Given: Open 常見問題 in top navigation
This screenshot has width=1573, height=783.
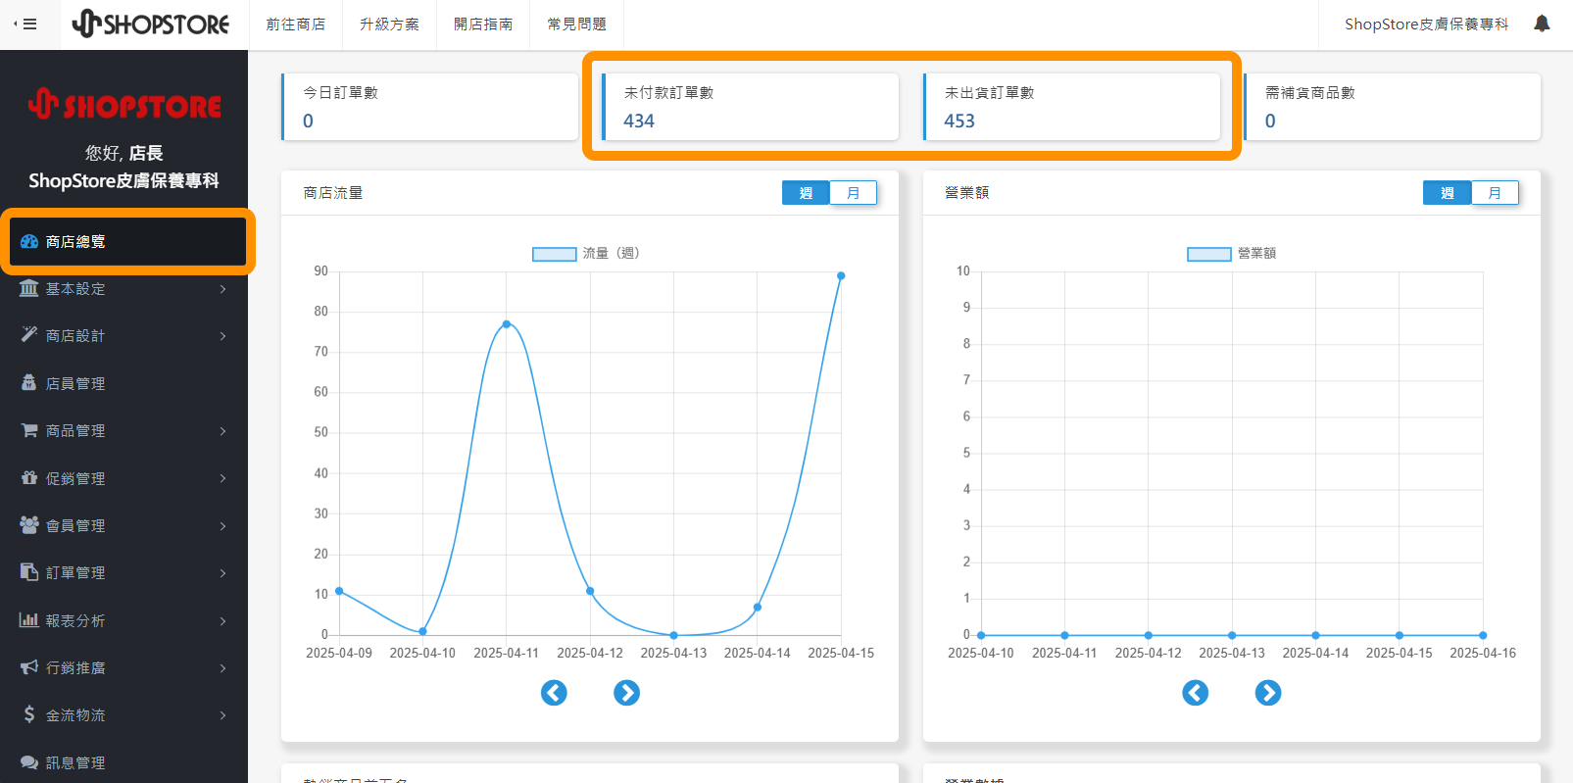Looking at the screenshot, I should tap(576, 24).
